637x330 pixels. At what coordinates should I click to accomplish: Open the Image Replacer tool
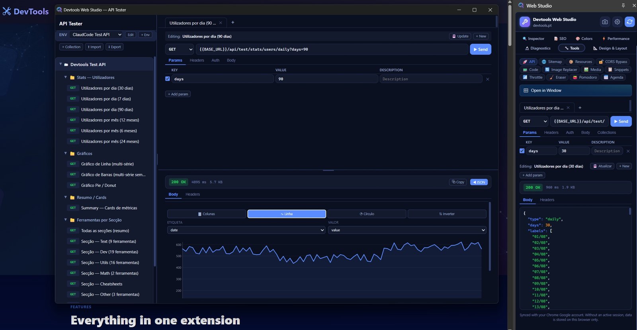tap(561, 70)
